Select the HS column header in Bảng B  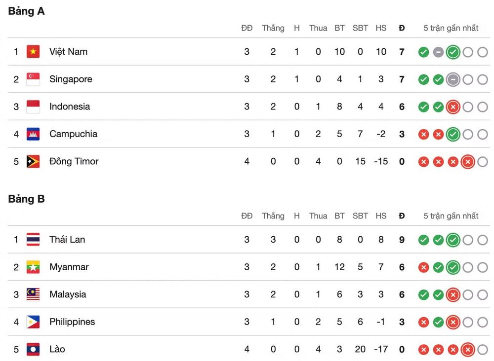tap(381, 216)
